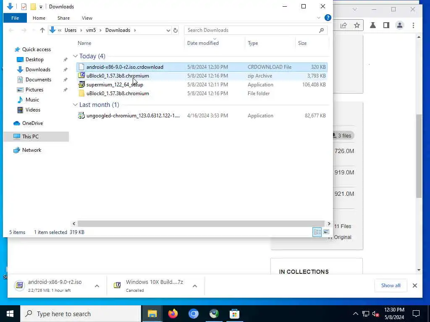Refresh the Downloads folder view
Screen dimensions: 430x322
pos(176,30)
